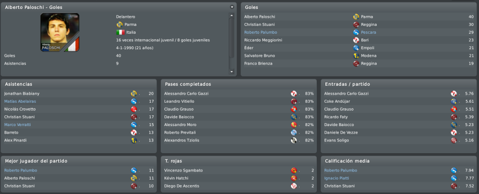Click Italia flag icon in player profile
Viewport: 479px width, 194px height.
point(120,32)
